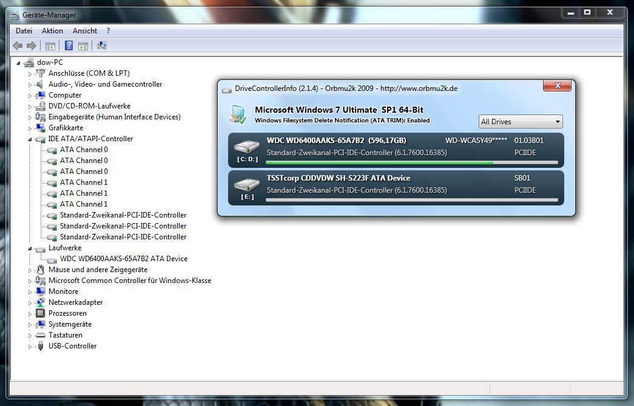Collapse the IDE ATA/ATAPI-Controller node

coord(30,139)
